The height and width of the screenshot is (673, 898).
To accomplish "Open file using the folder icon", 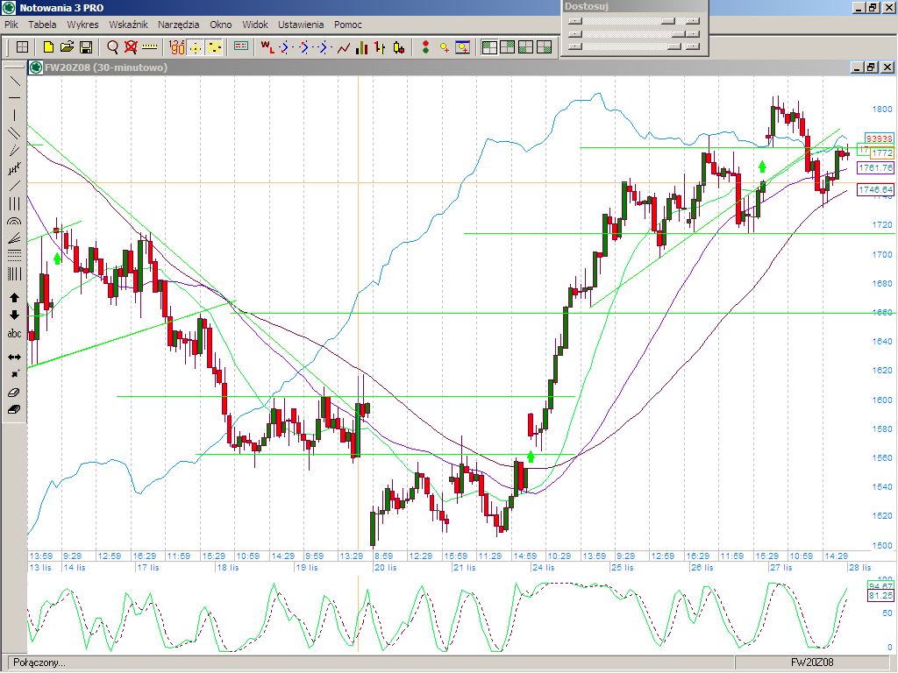I will tap(67, 47).
